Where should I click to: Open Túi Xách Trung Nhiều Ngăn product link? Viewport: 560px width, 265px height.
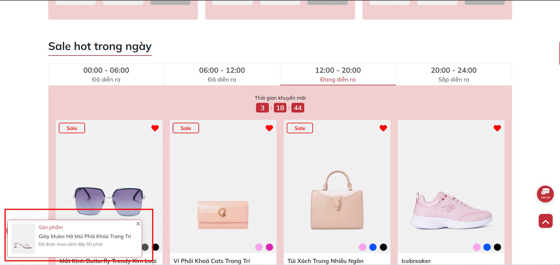pos(325,261)
